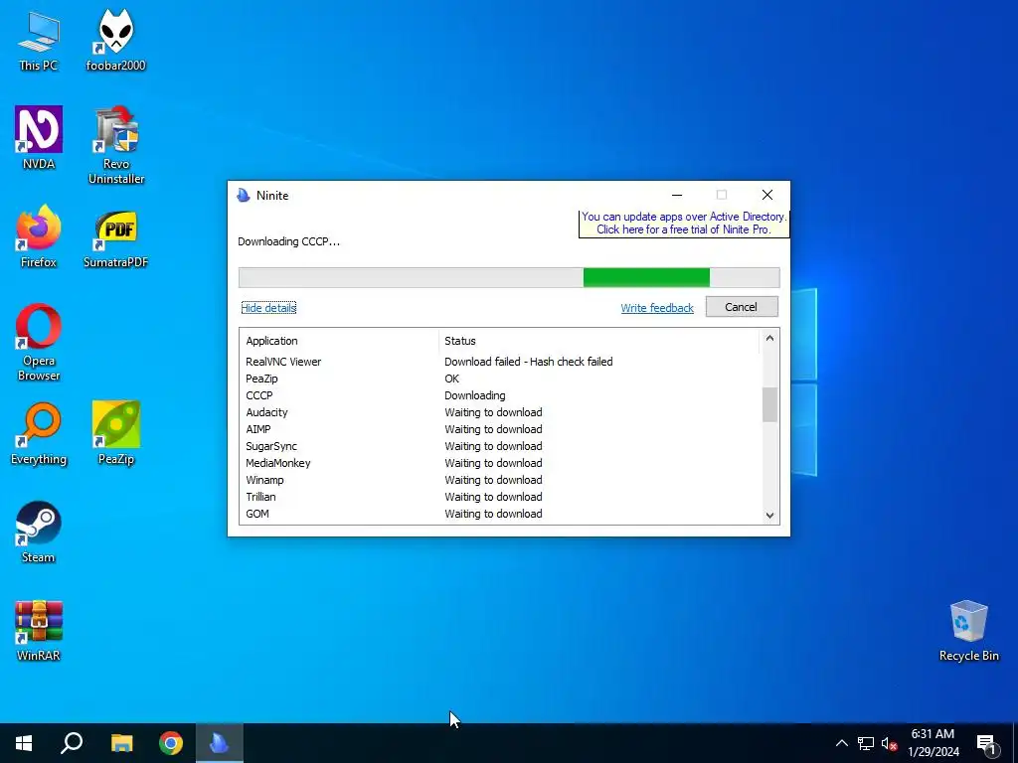Select the Revo Uninstaller desktop icon
This screenshot has width=1018, height=763.
[x=116, y=145]
